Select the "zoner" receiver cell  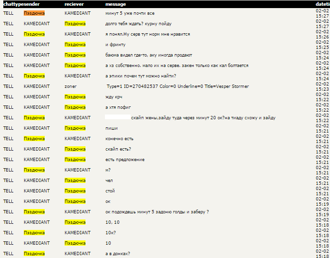tap(70, 86)
